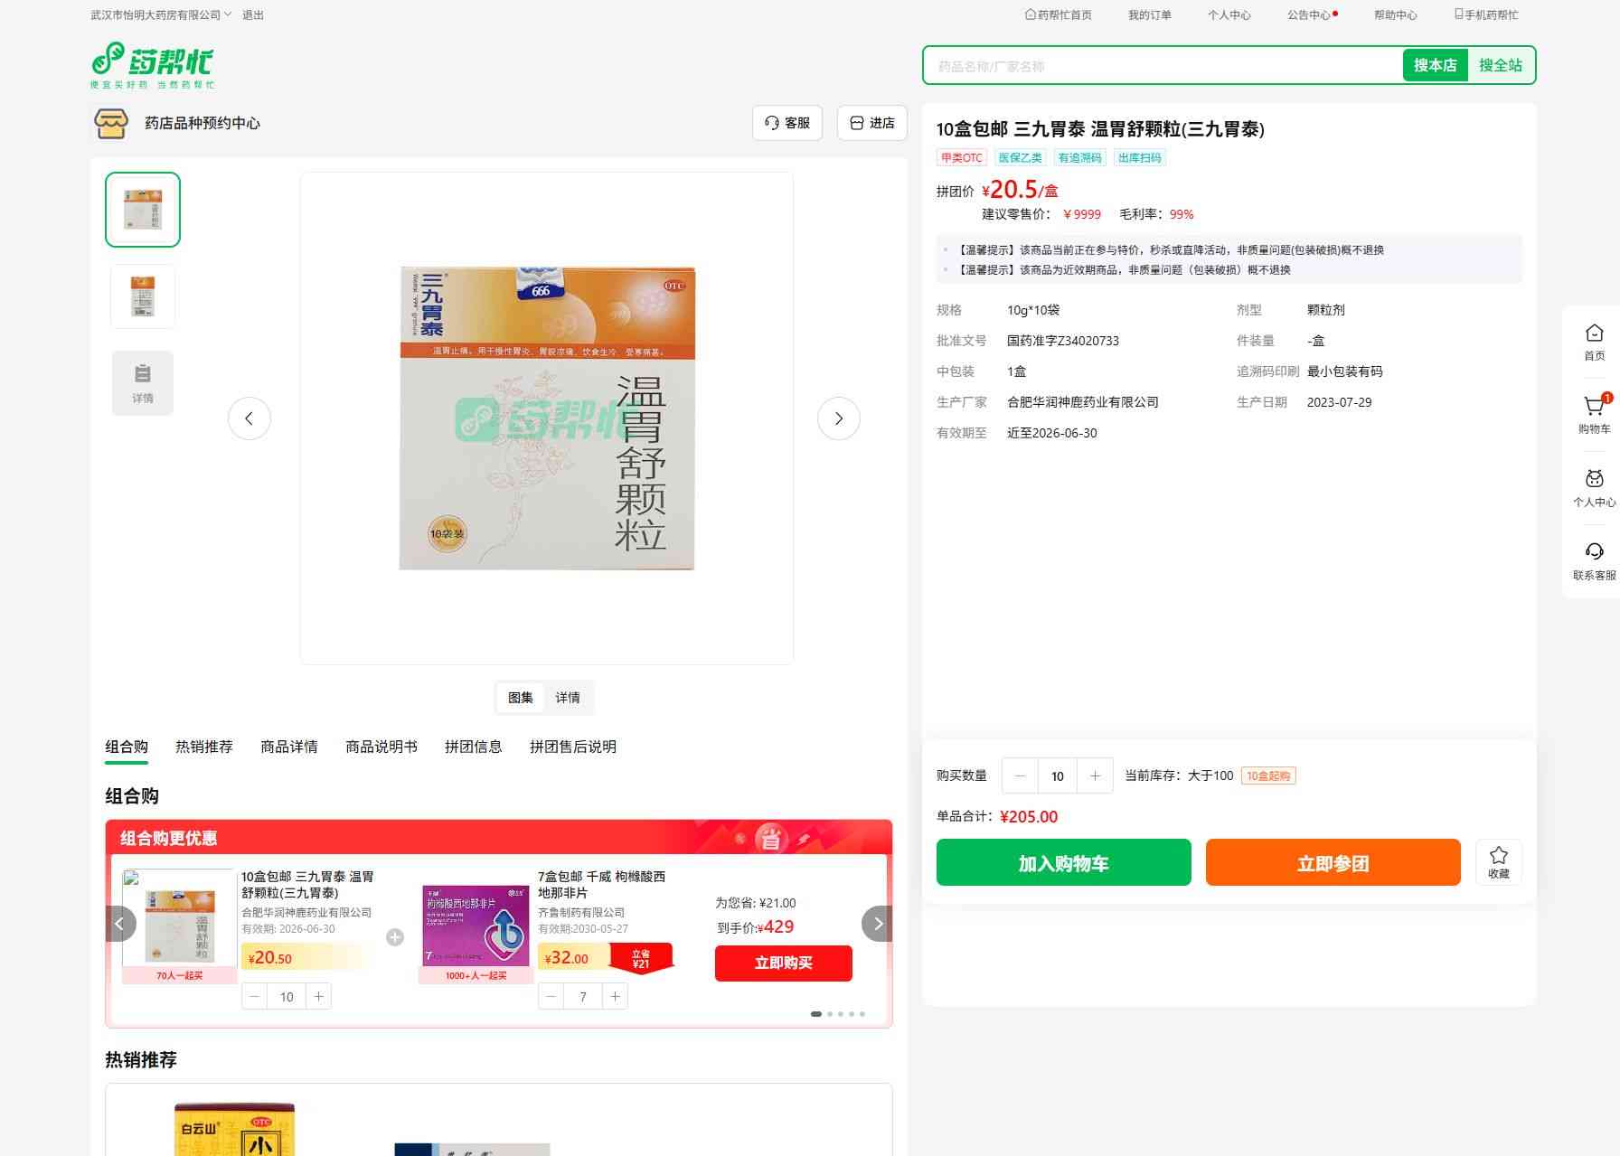The width and height of the screenshot is (1620, 1156).
Task: Open shopping cart in right sidebar
Action: (x=1594, y=414)
